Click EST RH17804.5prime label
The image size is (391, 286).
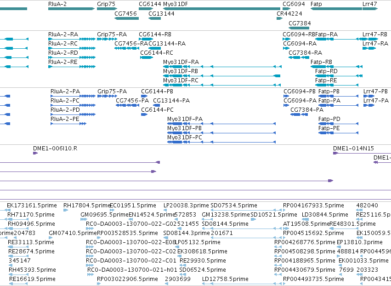86,206
